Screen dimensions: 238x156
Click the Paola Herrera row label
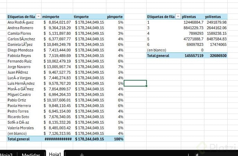pyautogui.click(x=19, y=106)
